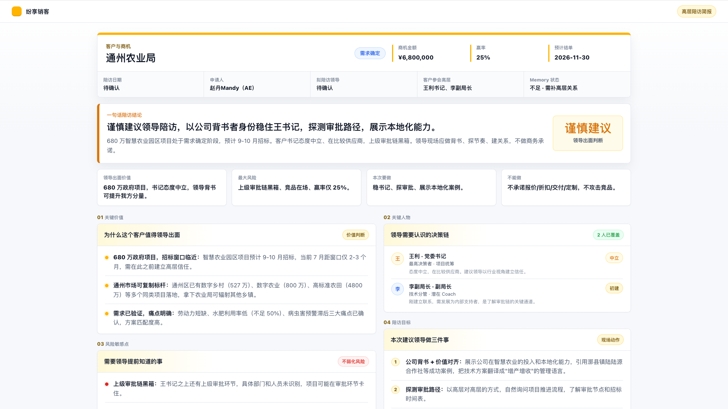This screenshot has width=728, height=409.
Task: Click the 预计结单 2026-11-30 date
Action: pyautogui.click(x=572, y=58)
